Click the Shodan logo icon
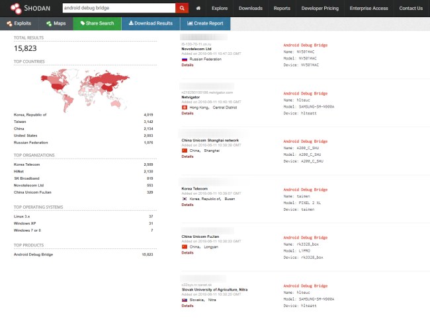Screen dimensions: 430x319 pyautogui.click(x=16, y=9)
